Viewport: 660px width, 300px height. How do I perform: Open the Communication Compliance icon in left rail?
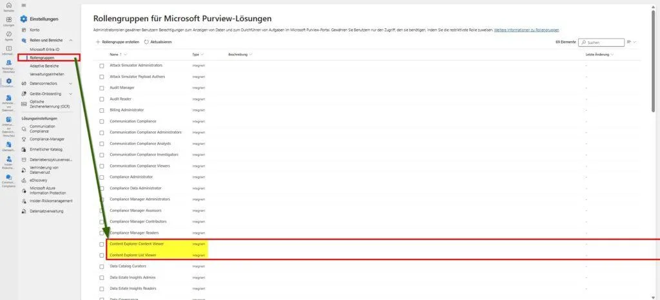click(8, 177)
